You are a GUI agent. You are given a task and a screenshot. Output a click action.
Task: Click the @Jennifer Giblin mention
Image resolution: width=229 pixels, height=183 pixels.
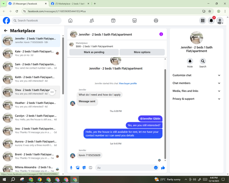[x=150, y=118]
